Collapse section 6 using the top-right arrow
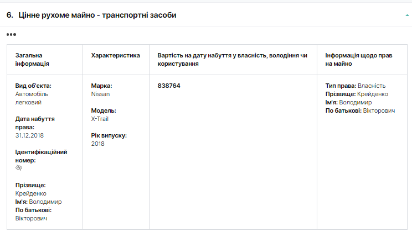The height and width of the screenshot is (232, 412). coord(407,15)
